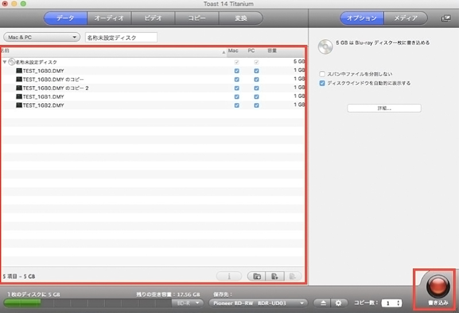Switch to the オーディオ tab
Viewport: 459px width, 313px height.
[109, 18]
